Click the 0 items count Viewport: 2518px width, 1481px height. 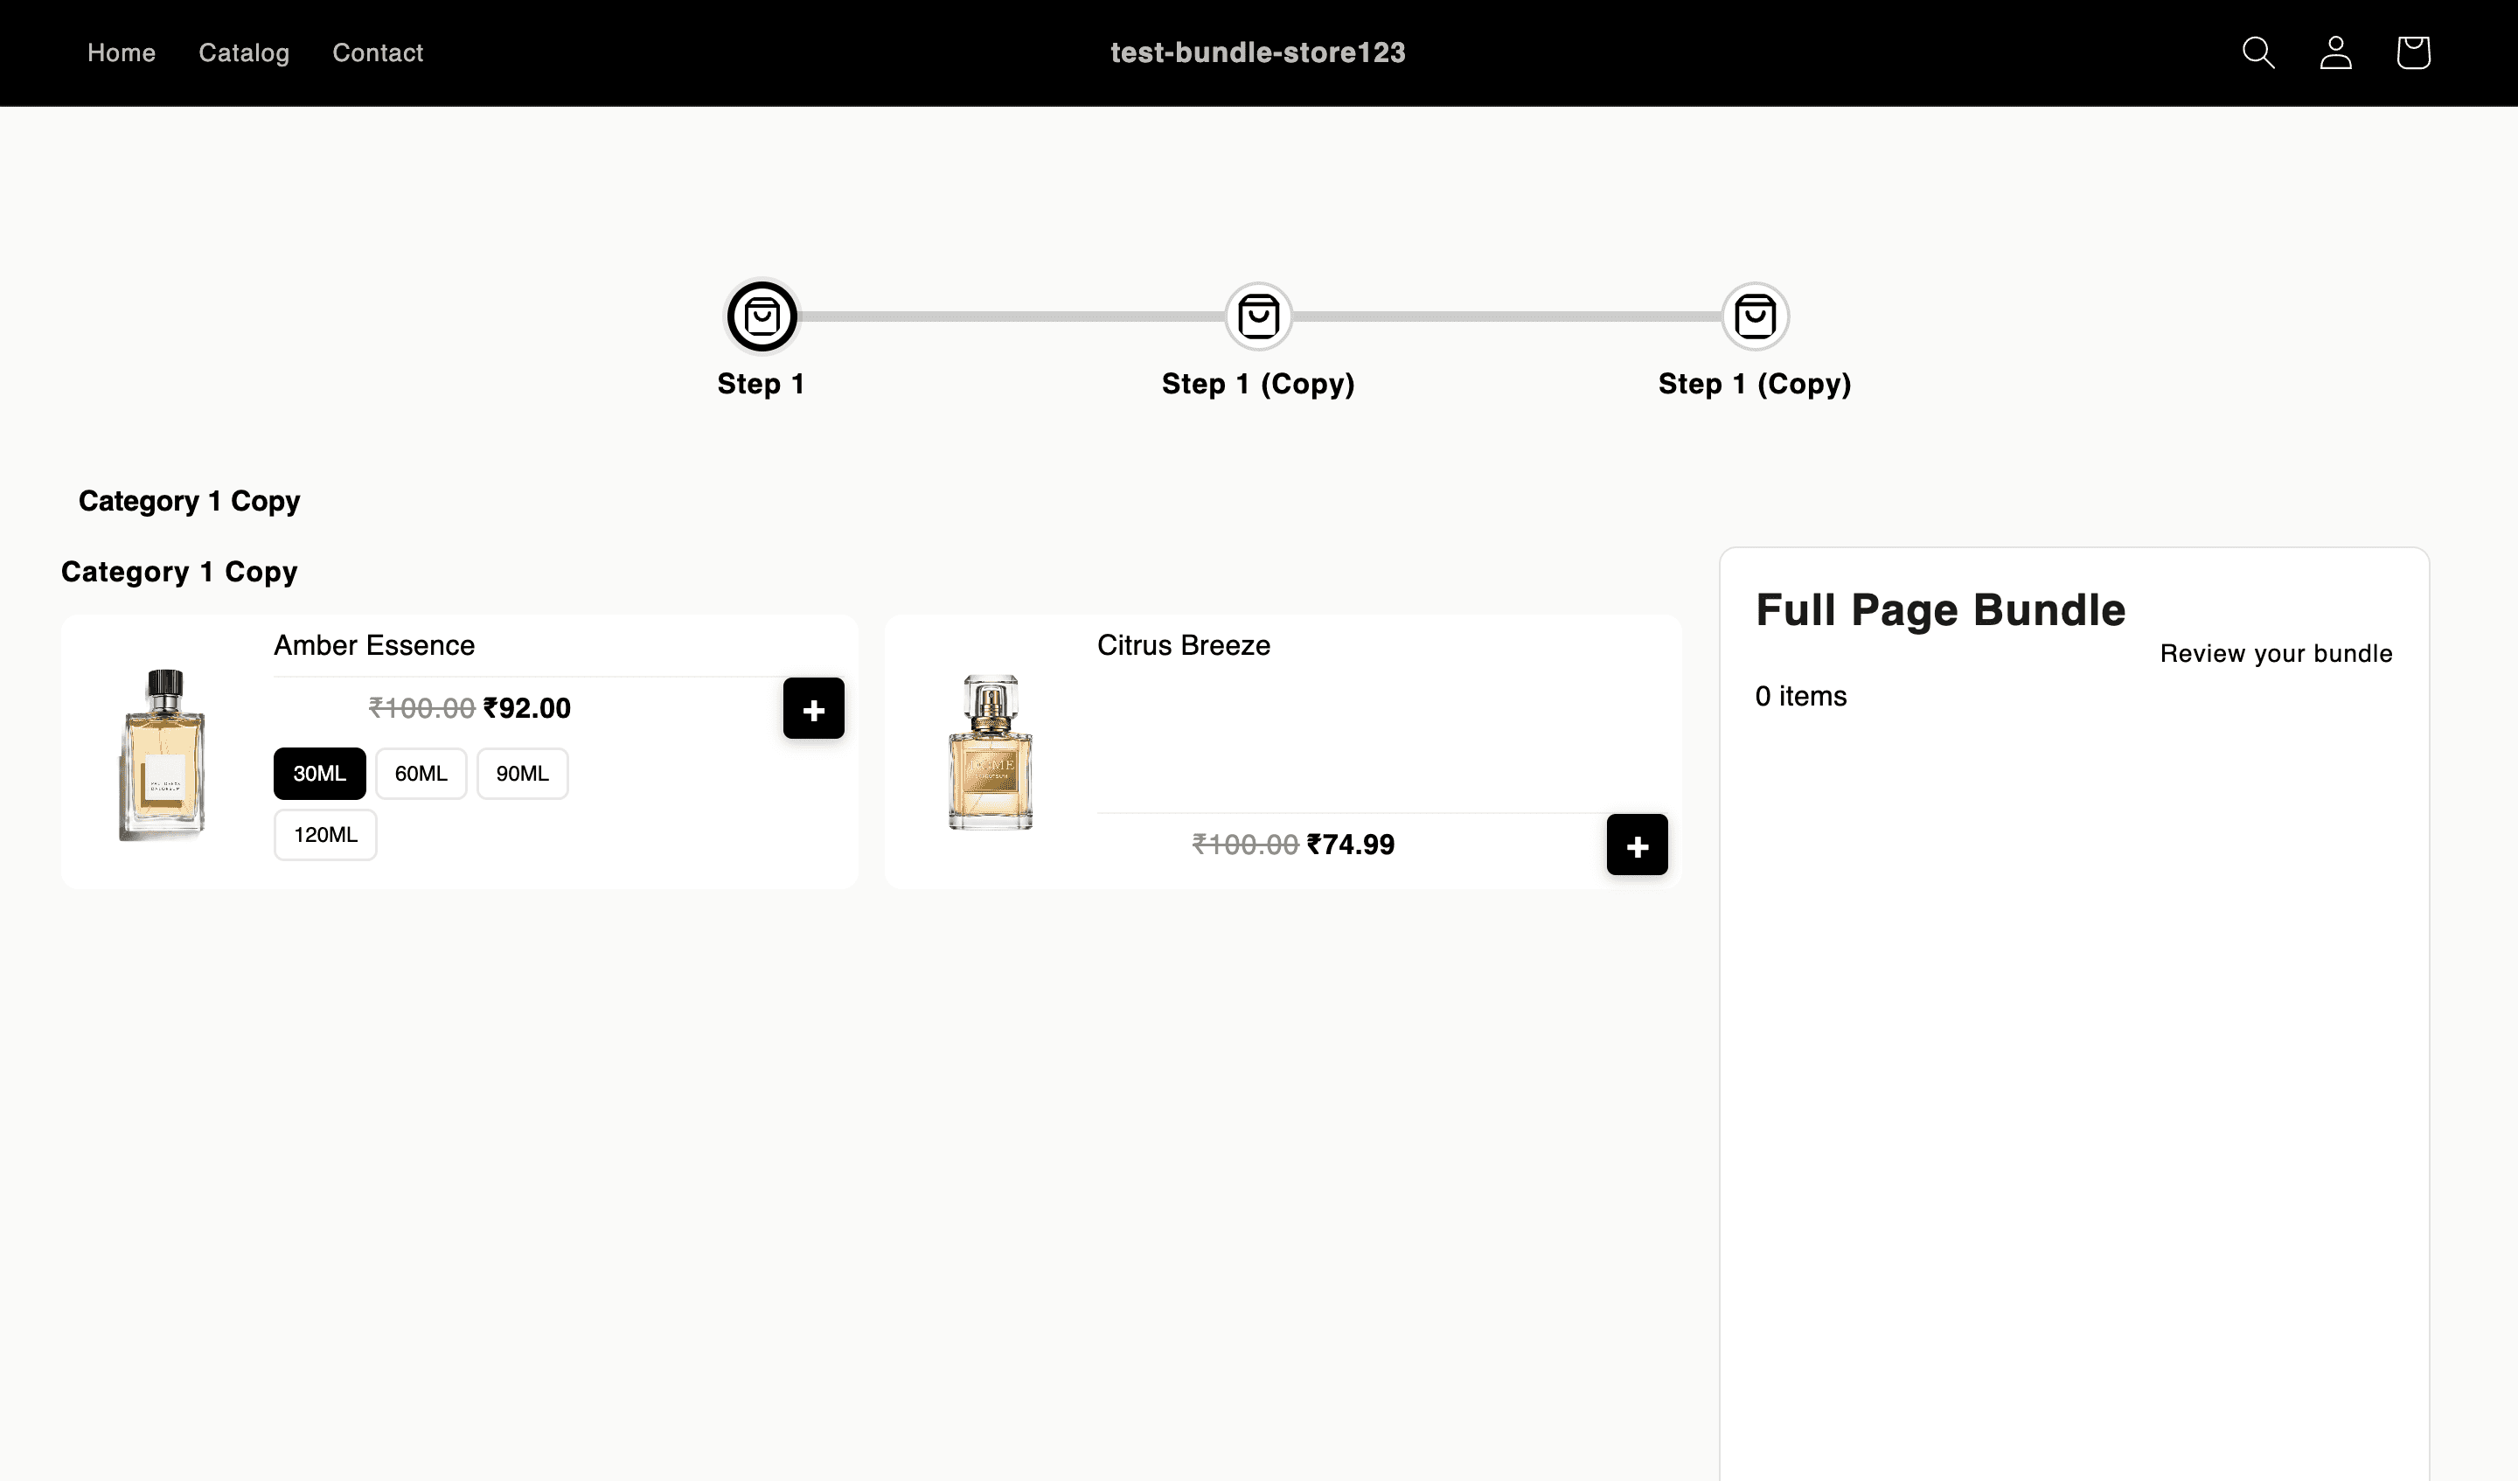point(1800,697)
